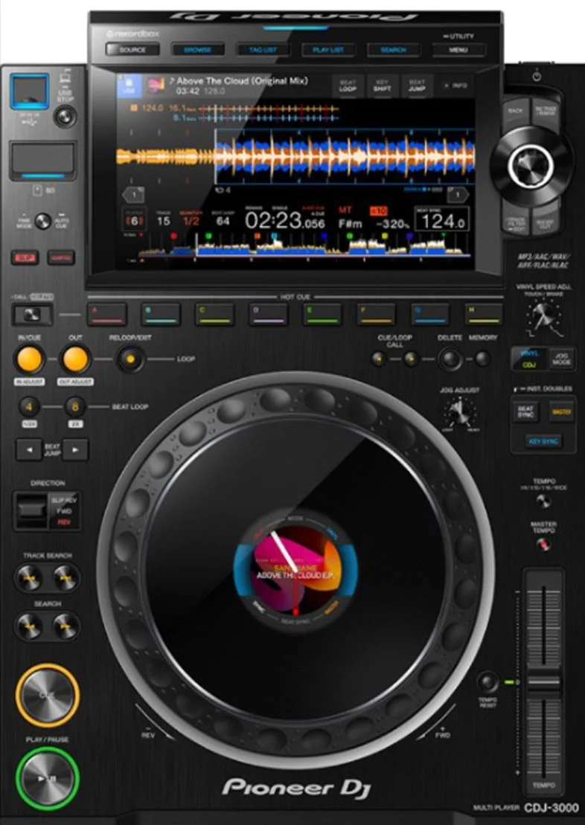Click the TEMPO slider fader
Screen dimensions: 585x825
[543, 681]
